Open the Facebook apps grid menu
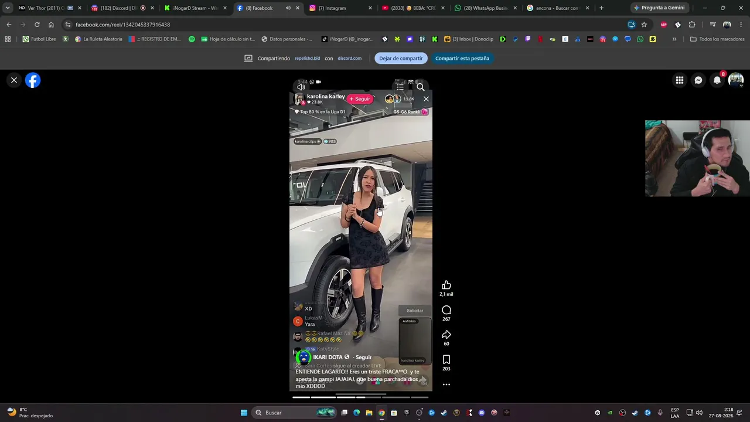The width and height of the screenshot is (750, 422). click(x=680, y=80)
